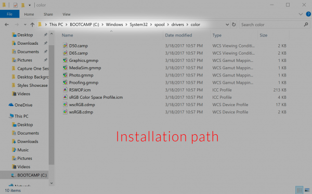Open the File menu

point(9,14)
